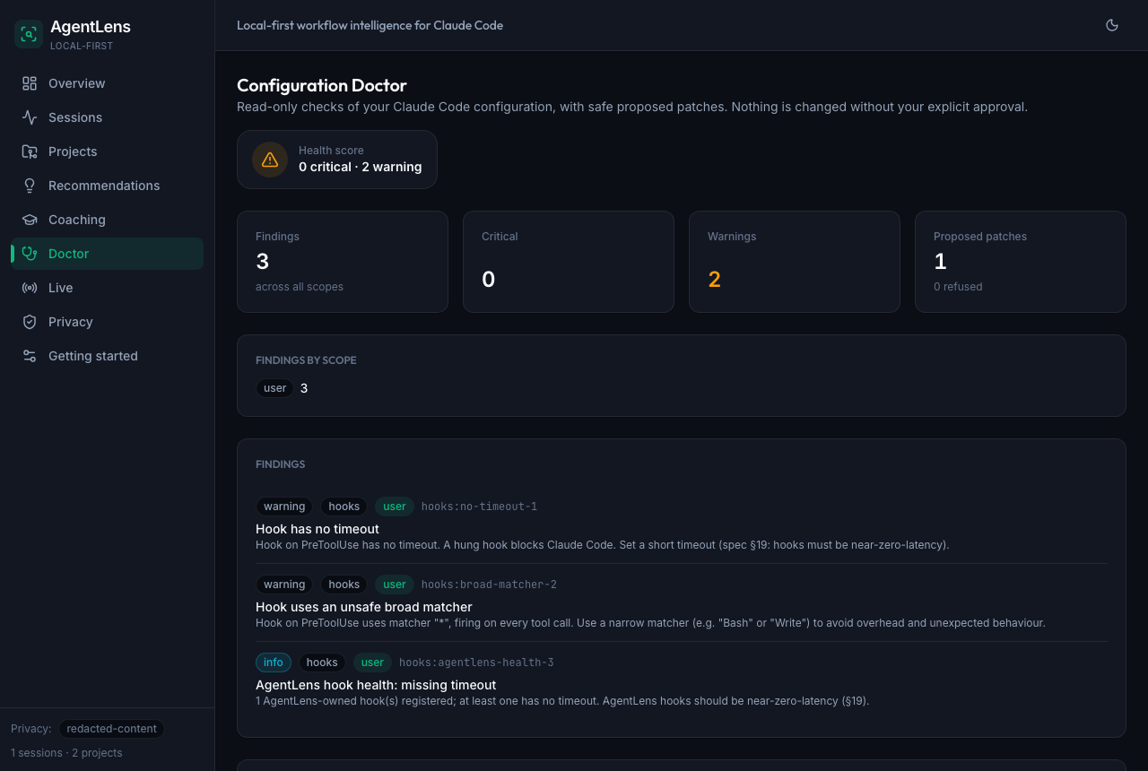Navigate to Coaching

[x=108, y=220]
